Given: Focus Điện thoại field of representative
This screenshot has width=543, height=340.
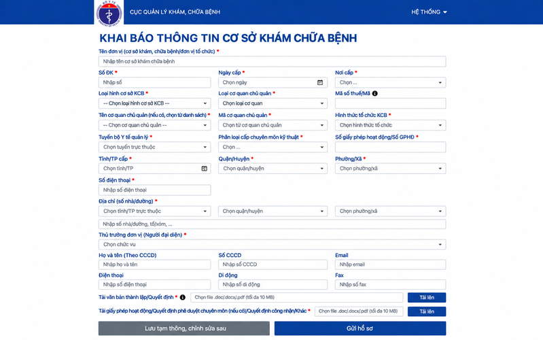Looking at the screenshot, I should coord(154,284).
